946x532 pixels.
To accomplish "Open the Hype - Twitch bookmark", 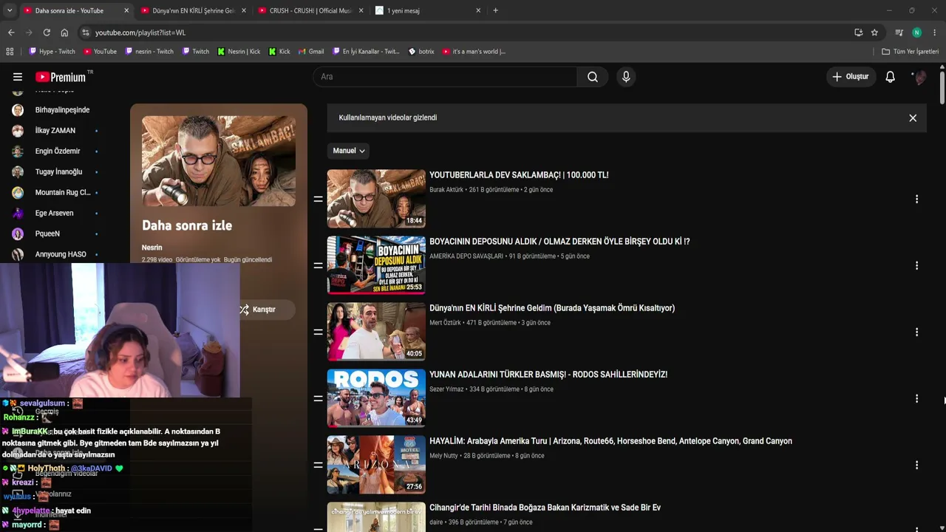I will pyautogui.click(x=52, y=52).
